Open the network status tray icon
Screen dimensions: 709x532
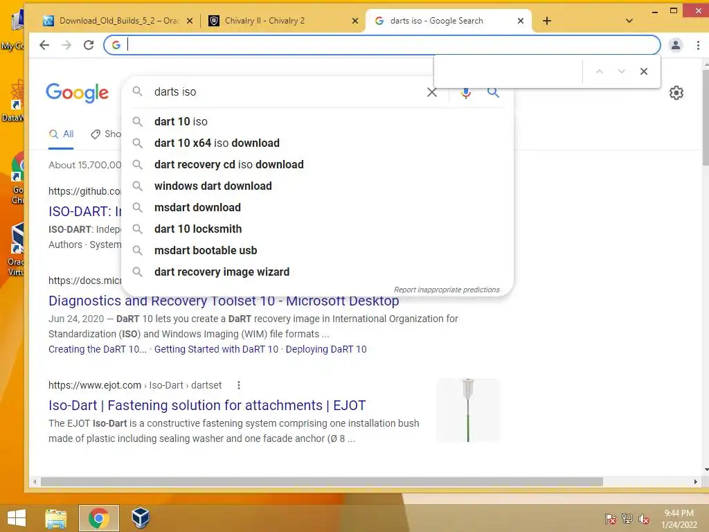pyautogui.click(x=627, y=519)
